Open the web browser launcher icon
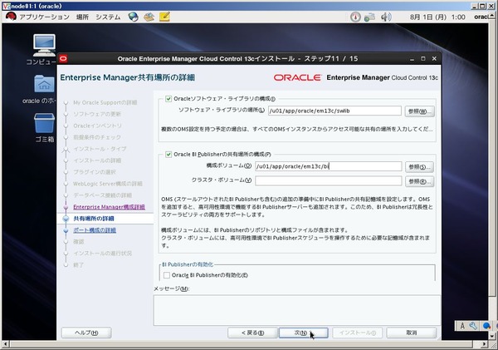Screen dimensions: 498x350 (134, 17)
